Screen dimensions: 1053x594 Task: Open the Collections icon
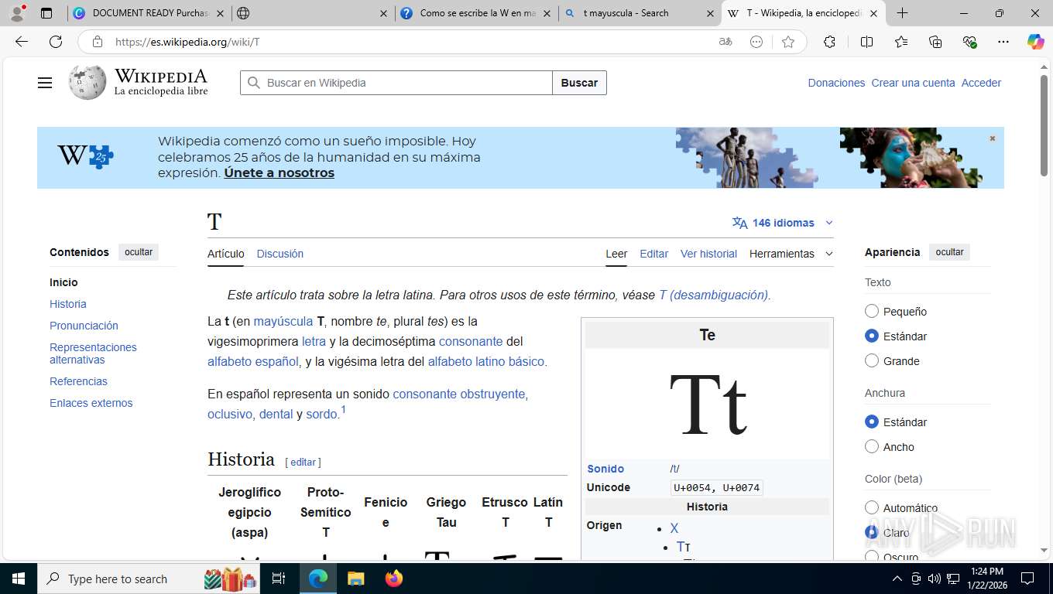click(935, 42)
